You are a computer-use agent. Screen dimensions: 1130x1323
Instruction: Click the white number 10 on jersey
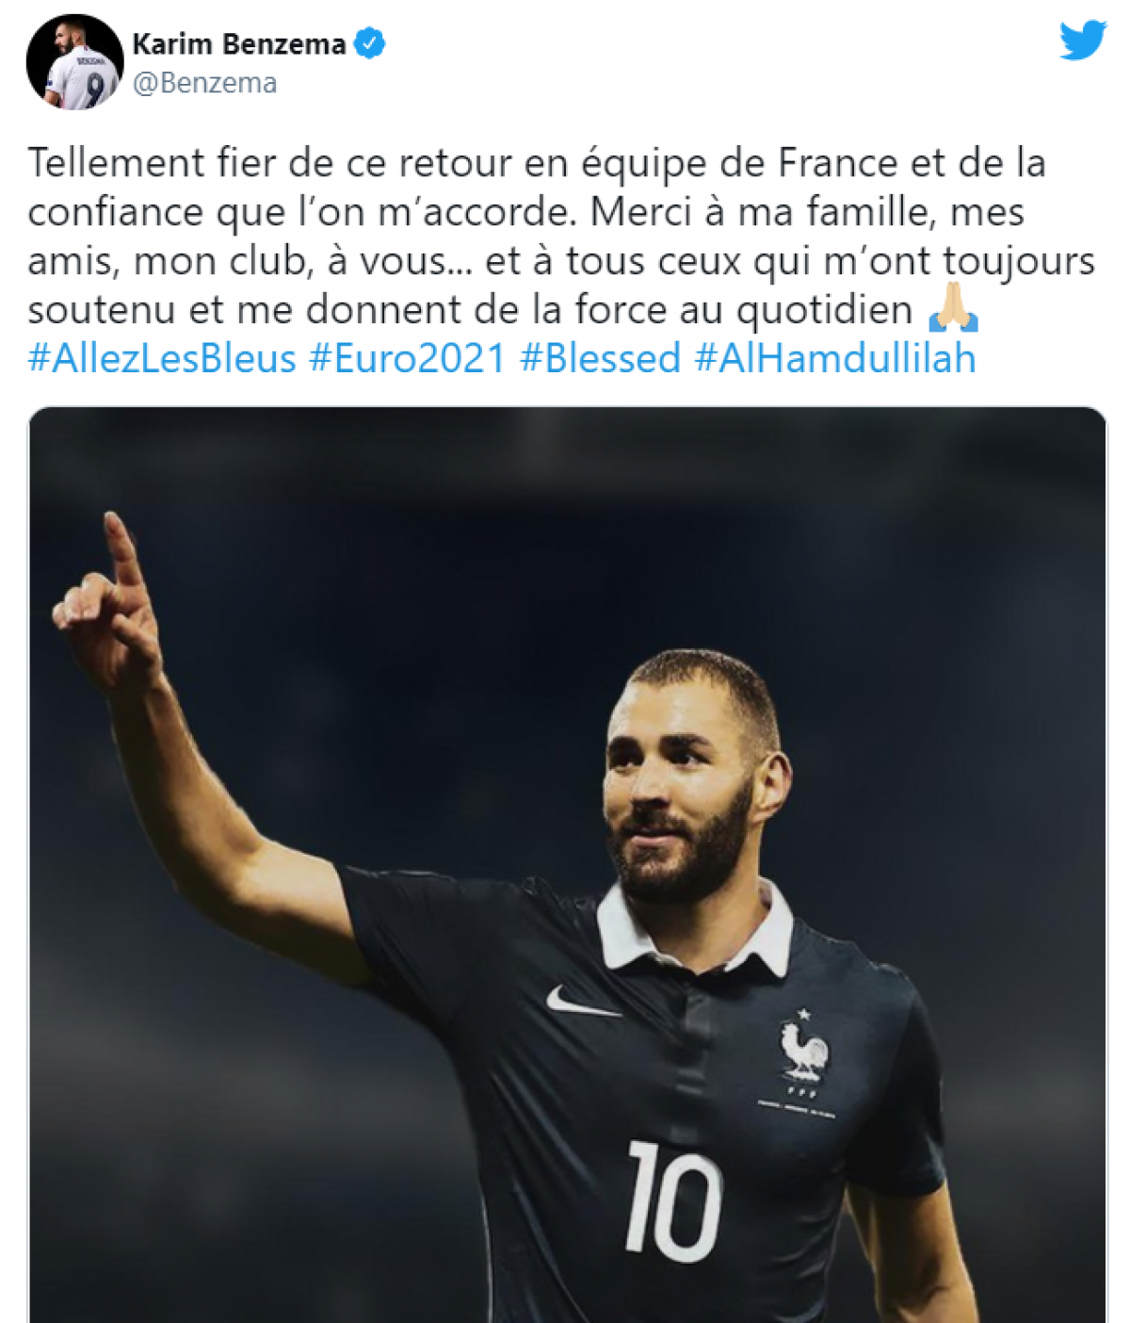(x=674, y=1201)
